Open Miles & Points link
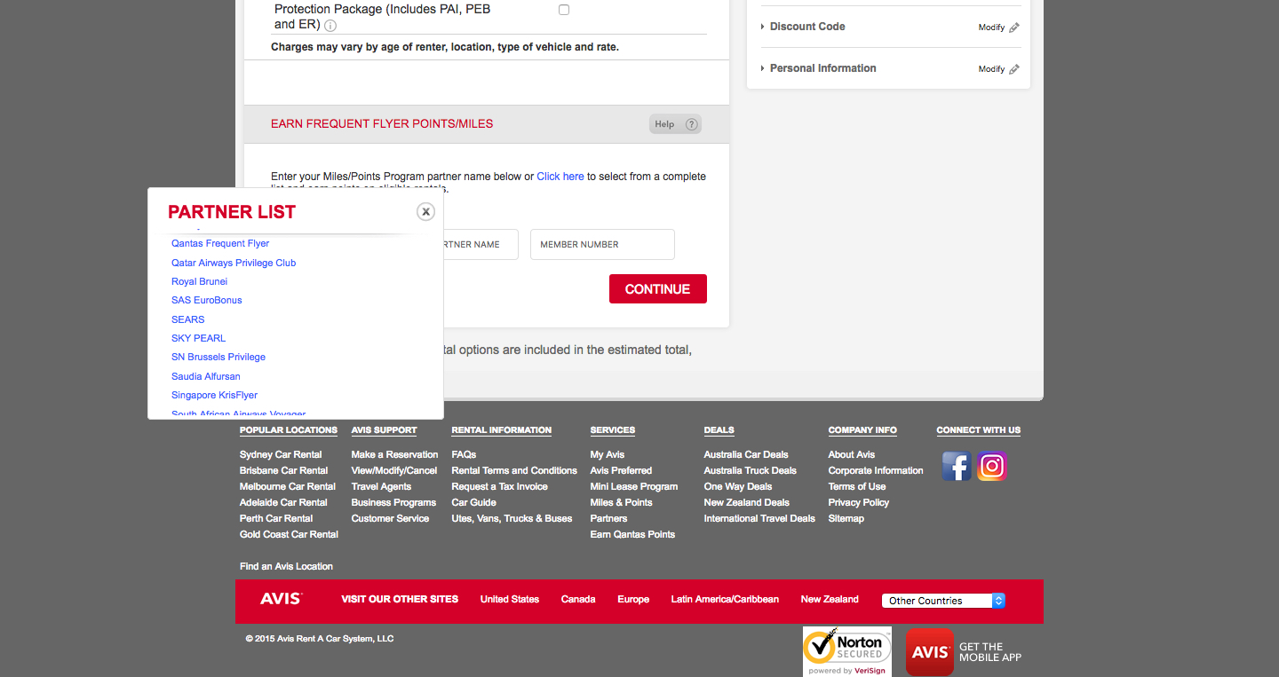 [622, 502]
